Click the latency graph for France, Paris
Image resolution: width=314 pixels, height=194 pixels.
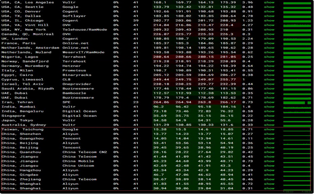[x=297, y=43]
